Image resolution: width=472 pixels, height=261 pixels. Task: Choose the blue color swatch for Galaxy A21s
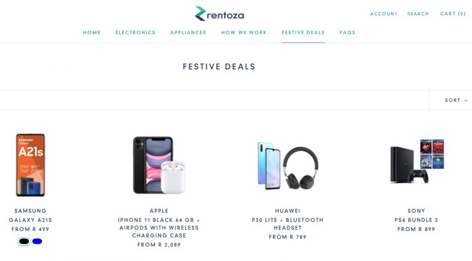point(37,241)
